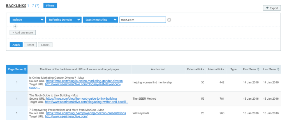Sort by First Seen column
Image resolution: width=287 pixels, height=120 pixels.
pos(250,69)
